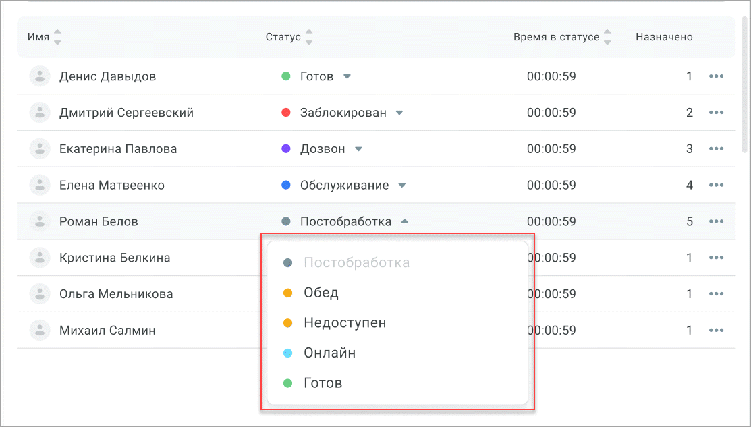Expand Дозвон status dropdown arrow
This screenshot has height=427, width=751.
coord(359,149)
